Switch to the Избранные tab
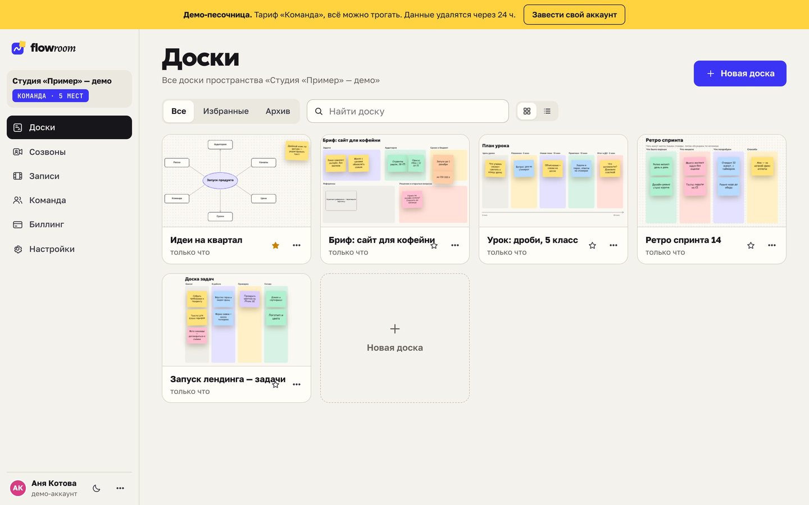 tap(226, 111)
